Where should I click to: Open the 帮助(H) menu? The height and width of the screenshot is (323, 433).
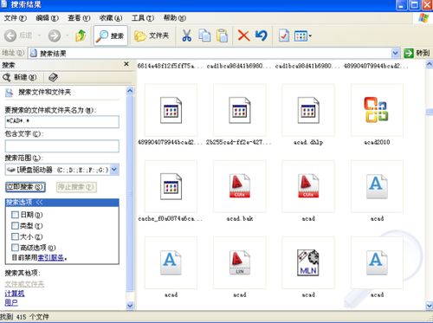click(174, 18)
